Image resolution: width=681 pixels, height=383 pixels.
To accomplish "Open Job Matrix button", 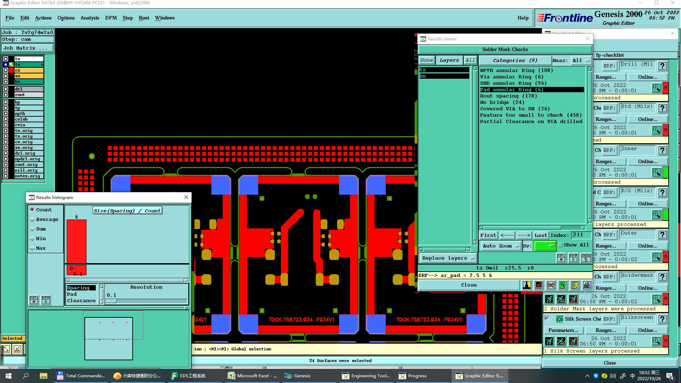I will tap(28, 48).
